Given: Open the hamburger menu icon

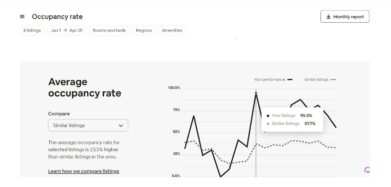Looking at the screenshot, I should tap(22, 17).
